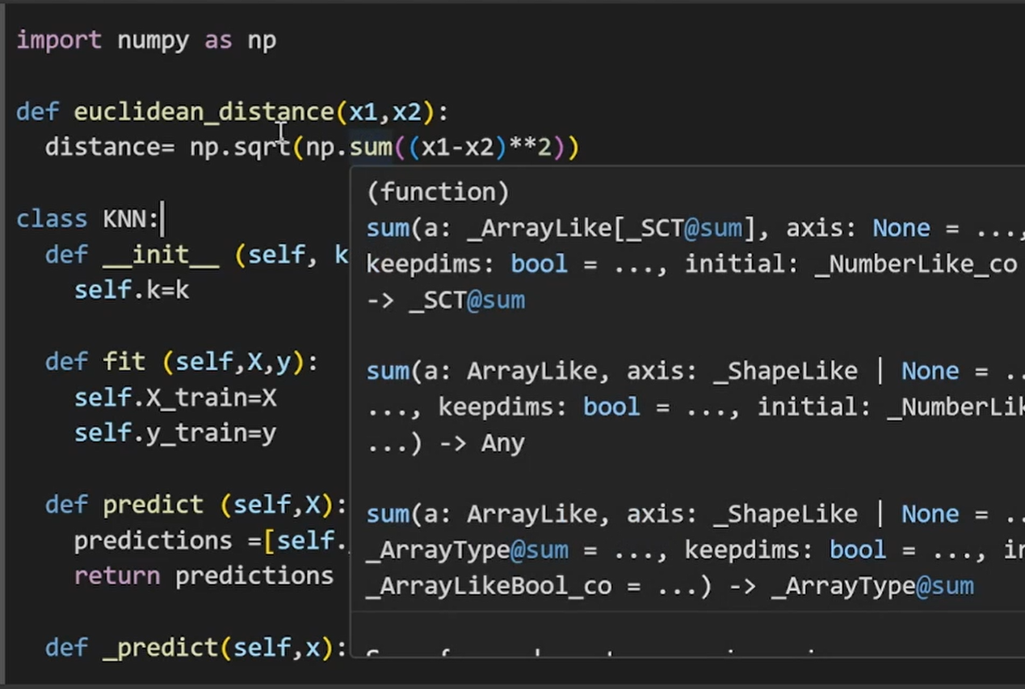Click the return keyword
The image size is (1025, 689).
coord(117,576)
